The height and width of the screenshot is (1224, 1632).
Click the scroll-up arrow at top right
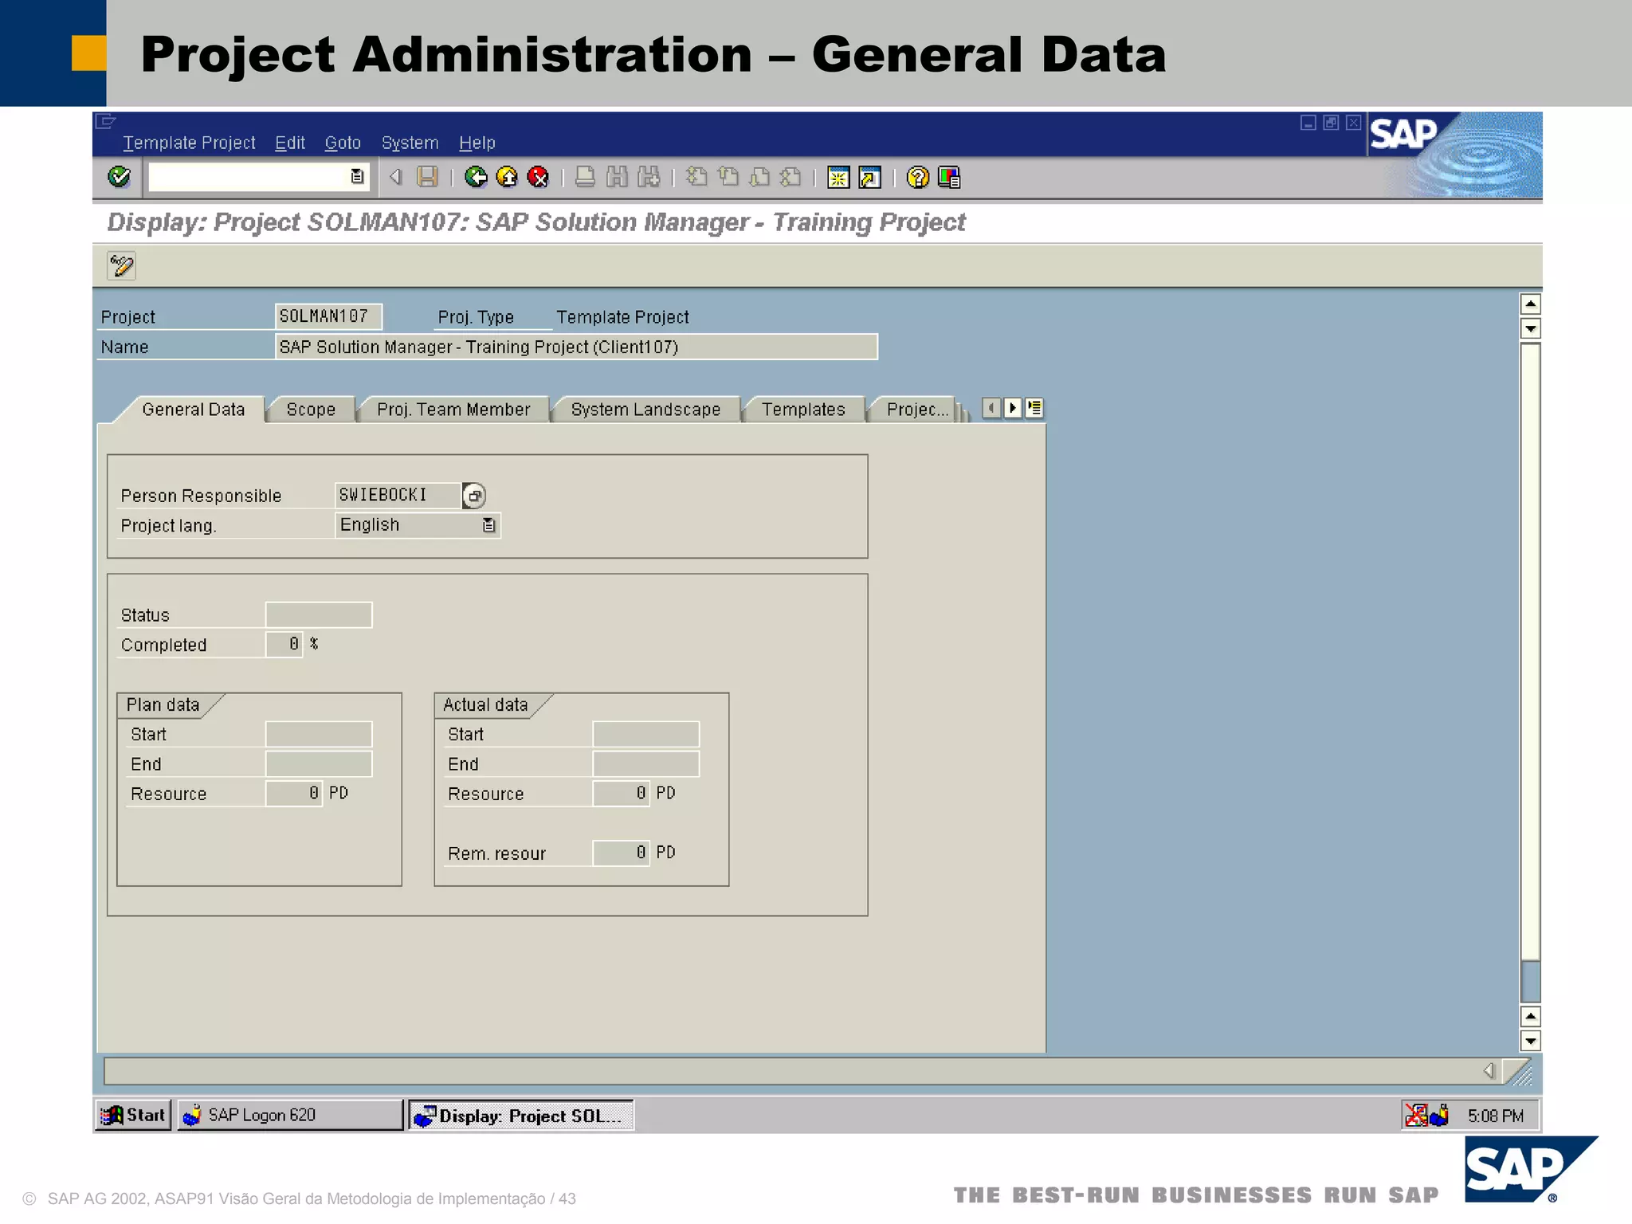tap(1530, 304)
